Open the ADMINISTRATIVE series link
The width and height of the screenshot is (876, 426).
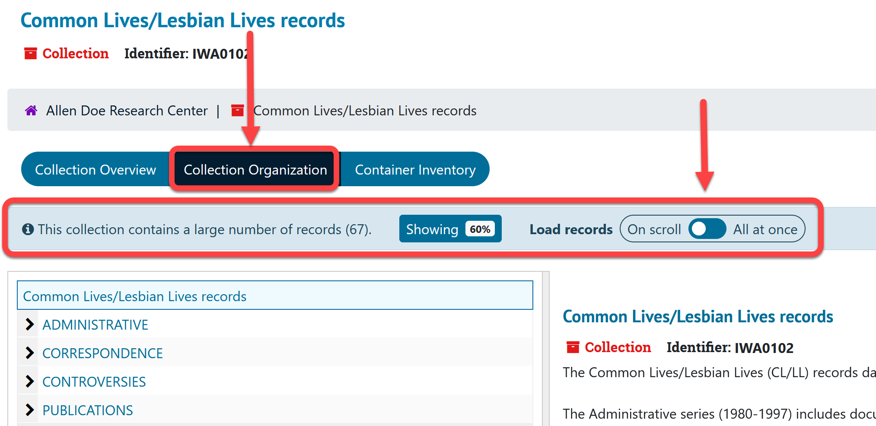tap(95, 325)
